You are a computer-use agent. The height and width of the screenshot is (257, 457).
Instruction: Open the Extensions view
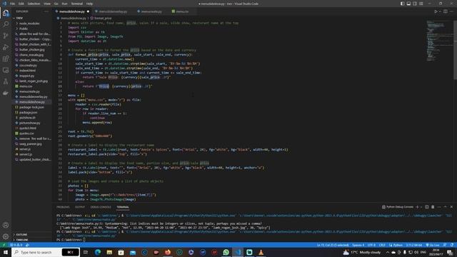[6, 59]
